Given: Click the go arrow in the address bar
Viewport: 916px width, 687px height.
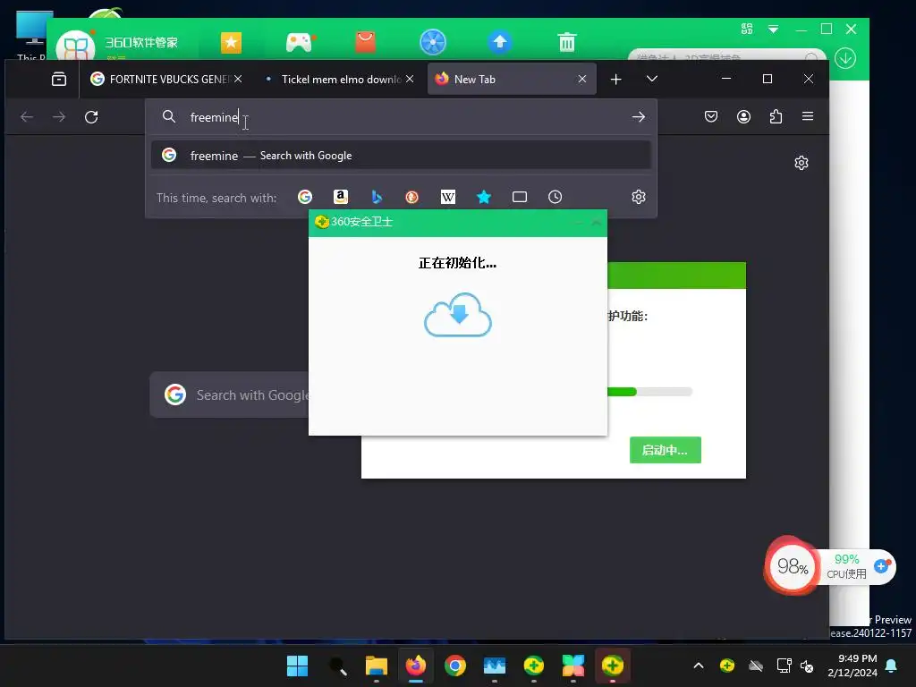Looking at the screenshot, I should click(639, 117).
